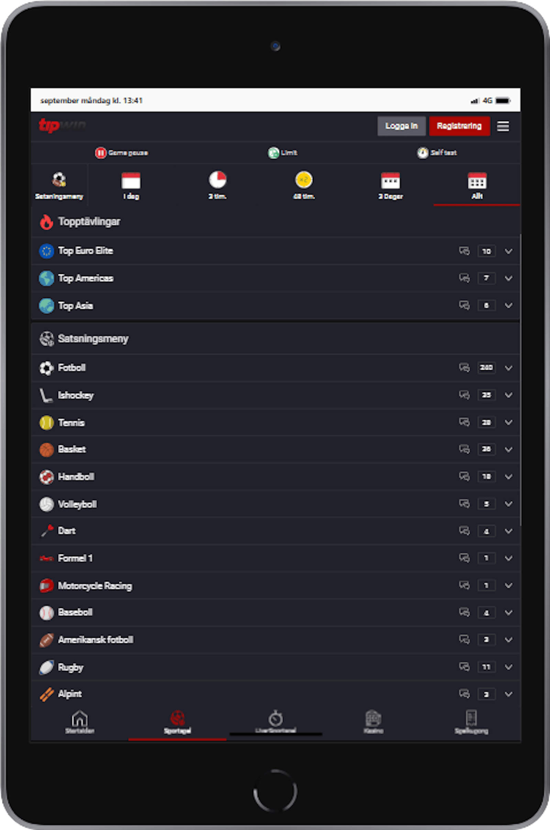This screenshot has width=550, height=830.
Task: Expand the Top Asia chevron
Action: [x=509, y=306]
